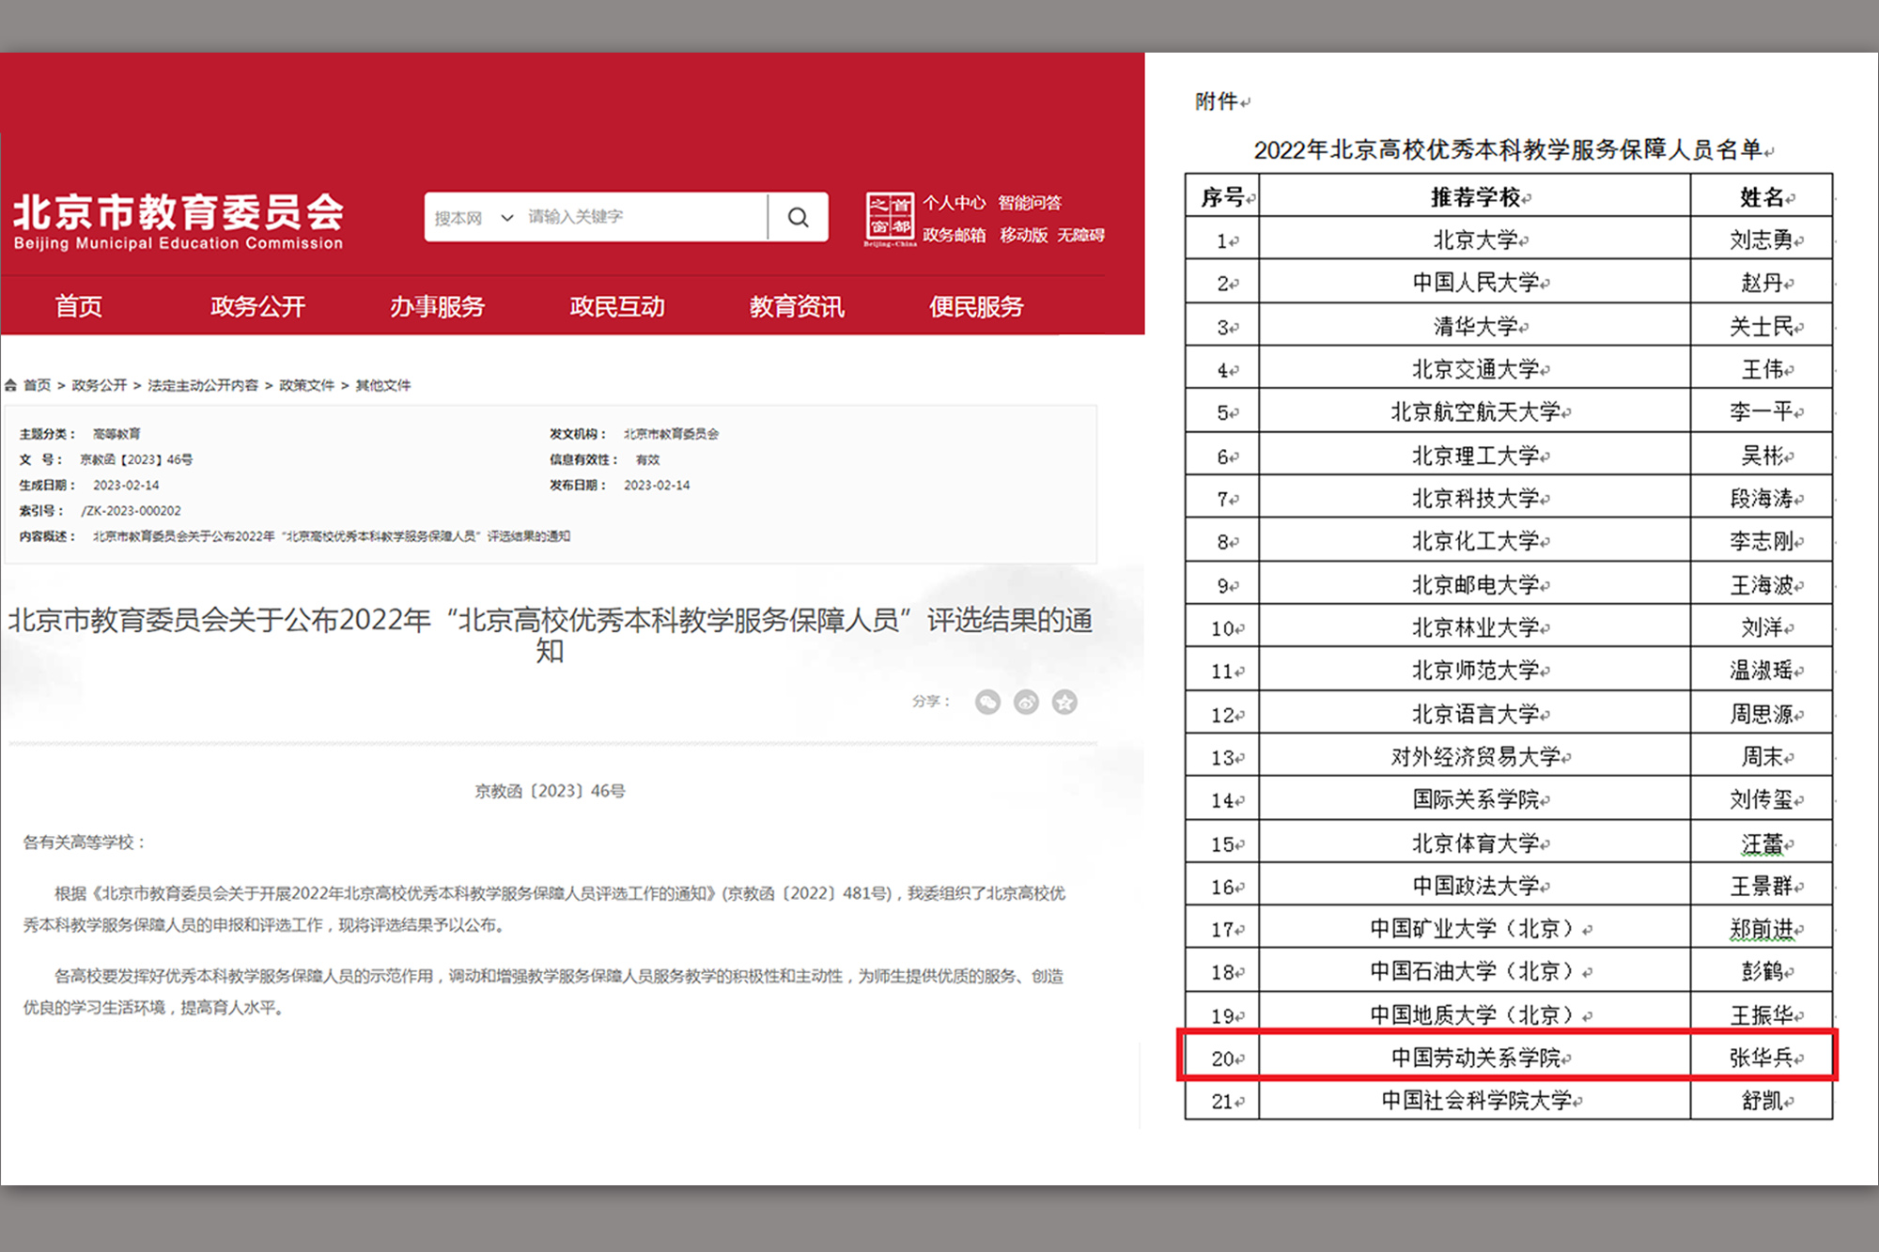The width and height of the screenshot is (1879, 1252).
Task: Share article via Weibo icon
Action: tap(1026, 702)
